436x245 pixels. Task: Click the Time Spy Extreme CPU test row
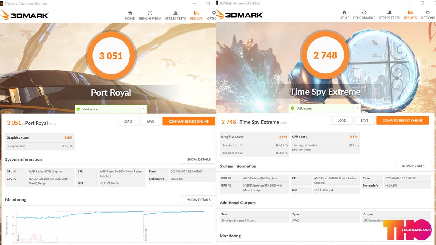point(254,221)
